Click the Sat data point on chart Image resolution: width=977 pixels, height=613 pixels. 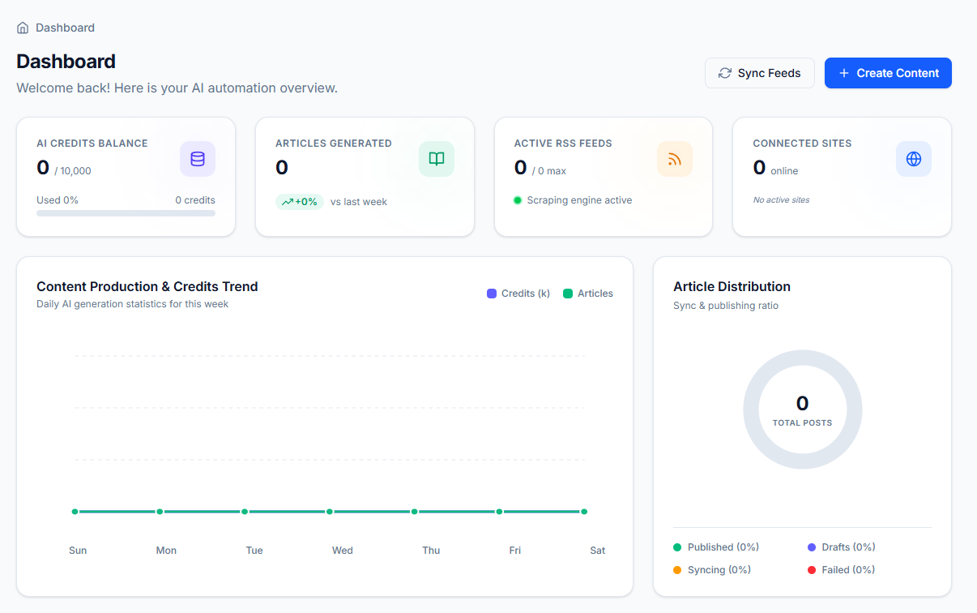584,512
